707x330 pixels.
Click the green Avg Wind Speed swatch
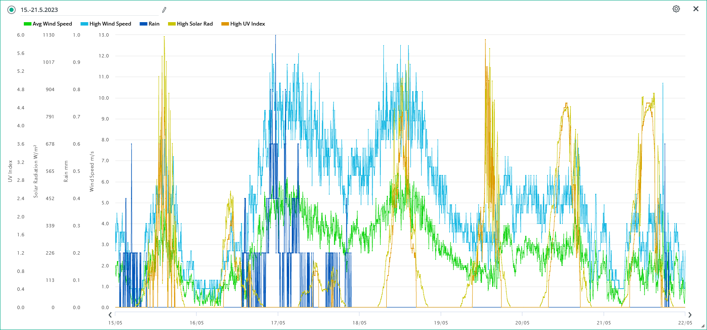pos(28,24)
